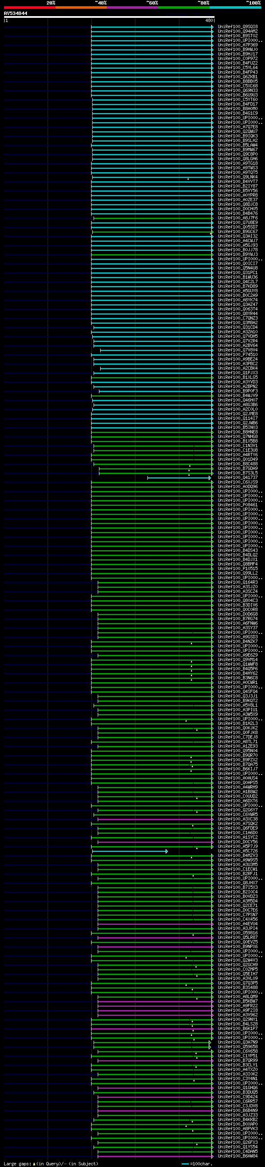
Task: Select hit UniRef100_Q69N33
Action: tap(238, 91)
